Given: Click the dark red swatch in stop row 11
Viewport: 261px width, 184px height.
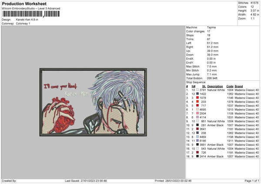Looking at the screenshot, I should pos(197,129).
